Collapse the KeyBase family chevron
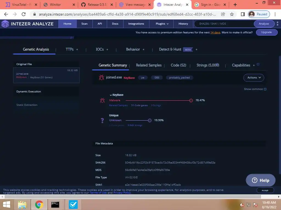The height and width of the screenshot is (210, 281). click(x=111, y=95)
